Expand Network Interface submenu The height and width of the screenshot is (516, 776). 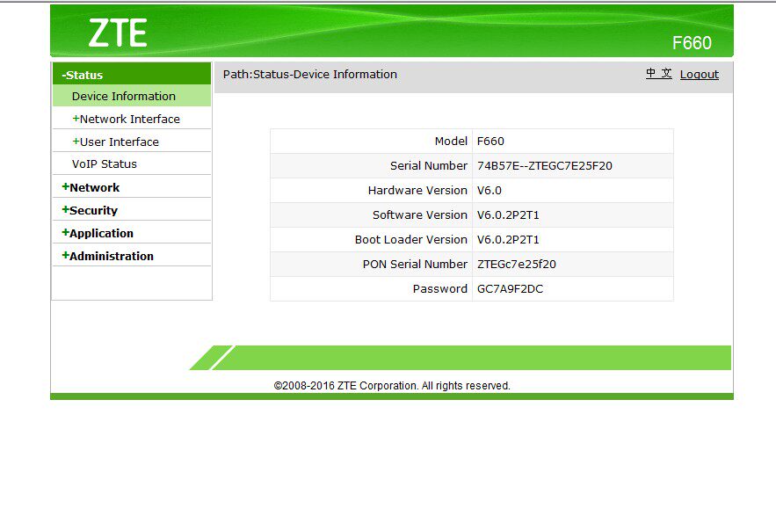pyautogui.click(x=127, y=119)
